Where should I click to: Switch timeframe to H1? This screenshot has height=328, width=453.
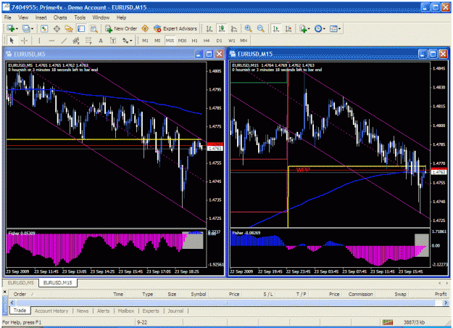[x=194, y=41]
